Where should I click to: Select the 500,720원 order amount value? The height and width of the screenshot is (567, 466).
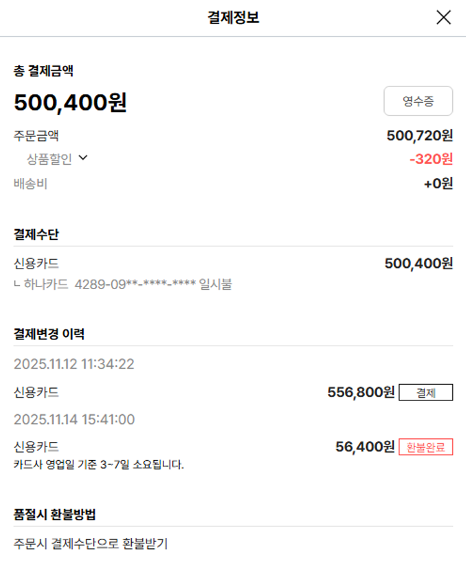[x=419, y=136]
